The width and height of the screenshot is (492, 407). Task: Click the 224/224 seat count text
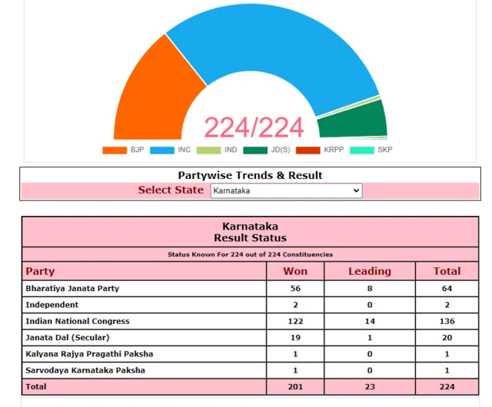click(x=253, y=127)
